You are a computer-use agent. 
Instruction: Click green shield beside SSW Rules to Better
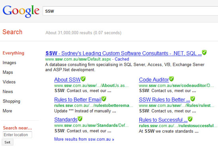pos(193,99)
